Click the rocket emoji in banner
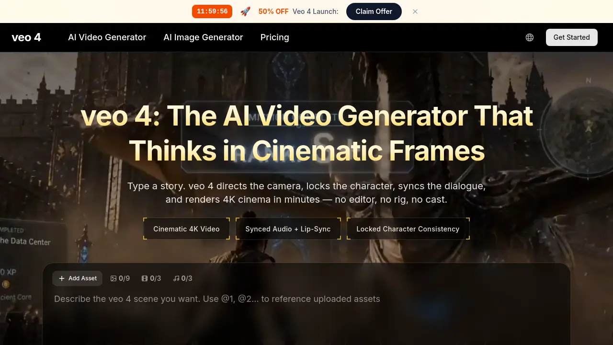Image resolution: width=613 pixels, height=345 pixels. tap(245, 11)
